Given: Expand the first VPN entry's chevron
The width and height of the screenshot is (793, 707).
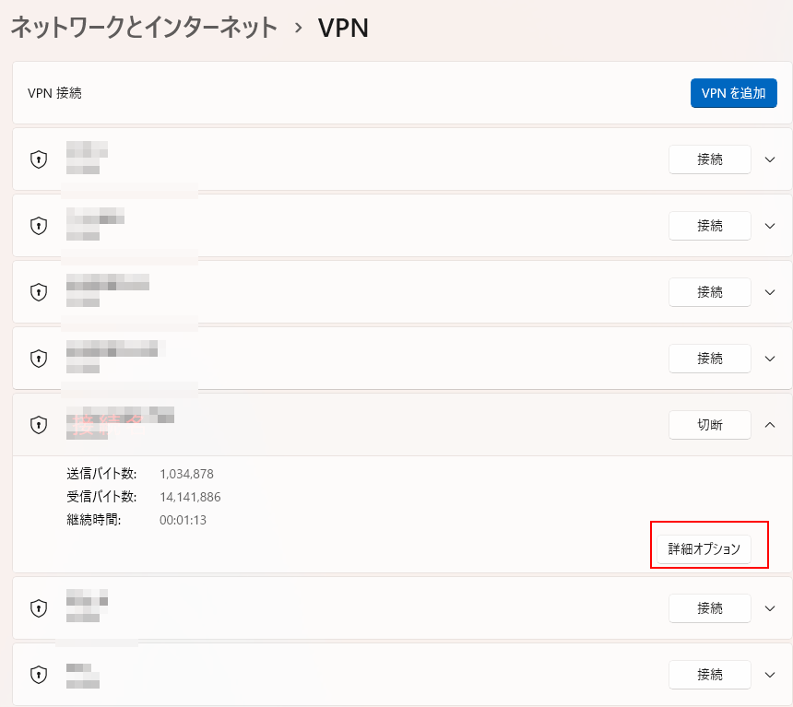Looking at the screenshot, I should pos(771,159).
